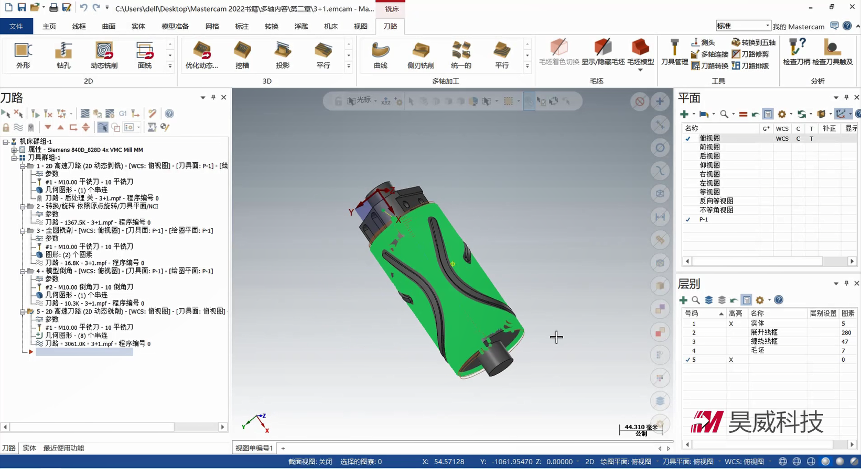
Task: Choose the 钻孔 drill toolpath icon
Action: pos(63,55)
